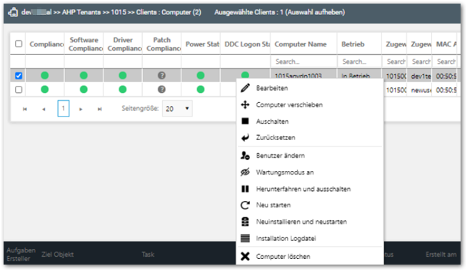The height and width of the screenshot is (271, 467).
Task: Click page number 1 button
Action: (64, 109)
